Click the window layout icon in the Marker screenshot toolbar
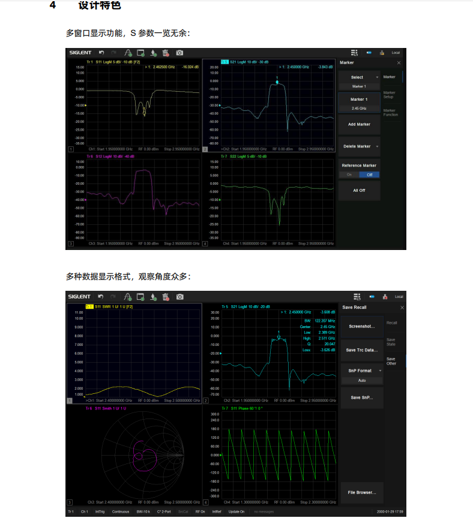The height and width of the screenshot is (524, 473). pos(355,53)
